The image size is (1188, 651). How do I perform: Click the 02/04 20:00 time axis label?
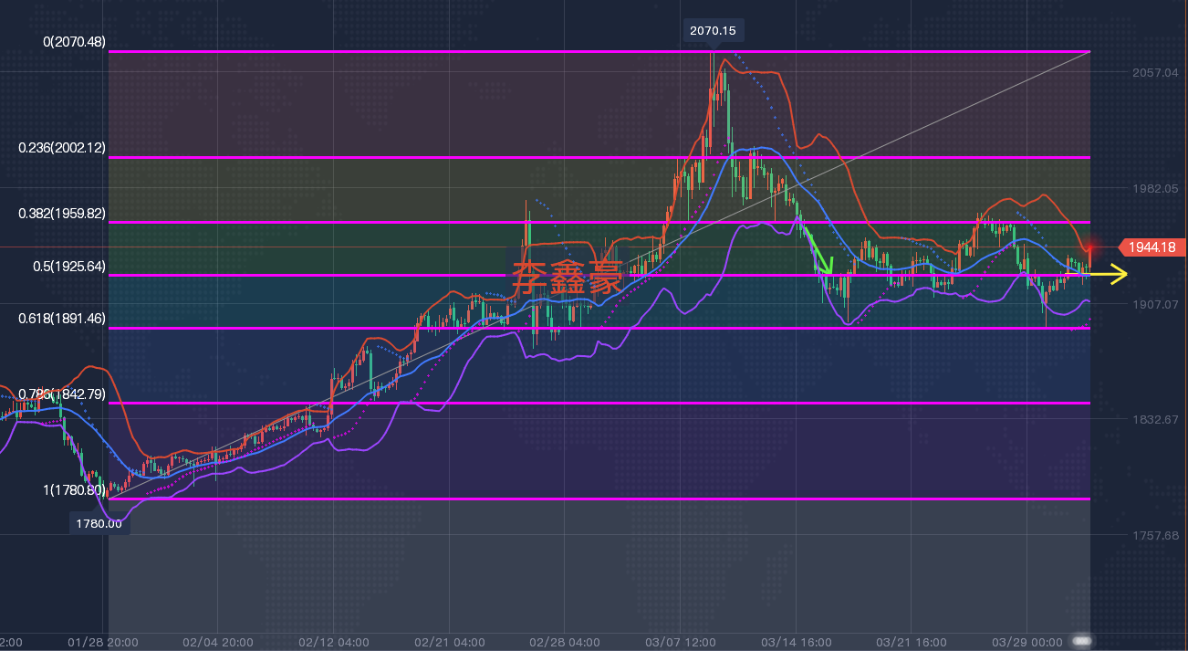(x=218, y=642)
